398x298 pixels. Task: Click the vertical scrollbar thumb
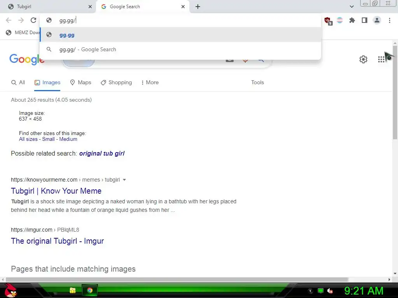click(x=395, y=92)
